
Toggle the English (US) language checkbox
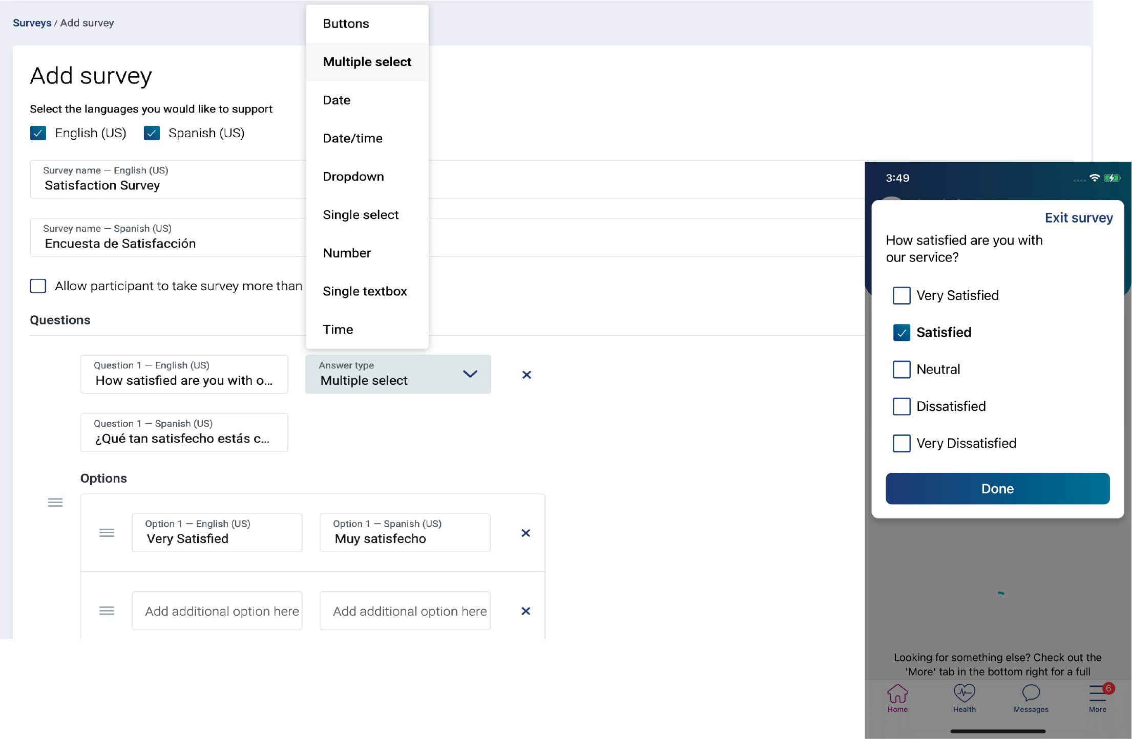38,133
